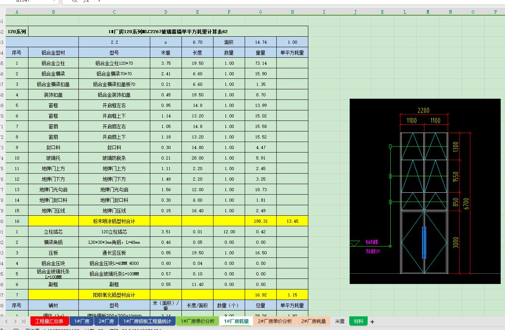Select the embedded curtain wall CAD drawing image
The image size is (505, 330).
point(425,191)
